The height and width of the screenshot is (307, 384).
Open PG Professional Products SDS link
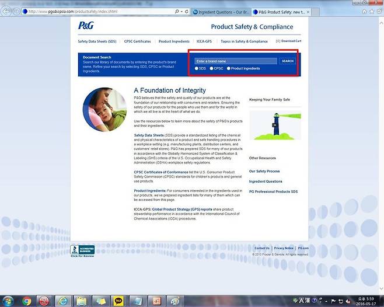point(273,191)
